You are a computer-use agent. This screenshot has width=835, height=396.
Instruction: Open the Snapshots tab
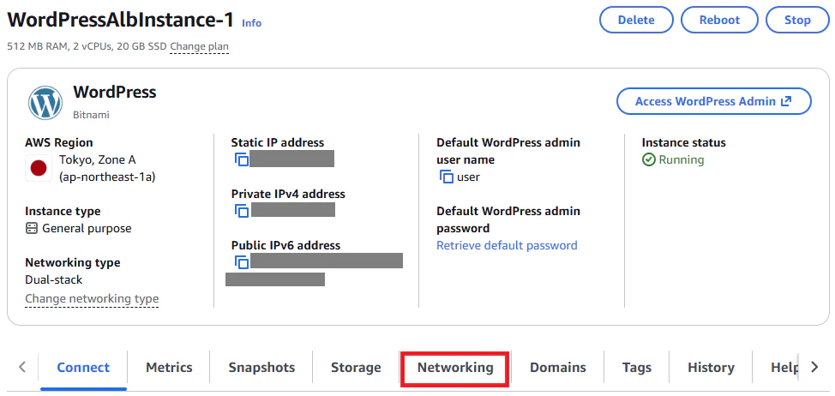[261, 367]
